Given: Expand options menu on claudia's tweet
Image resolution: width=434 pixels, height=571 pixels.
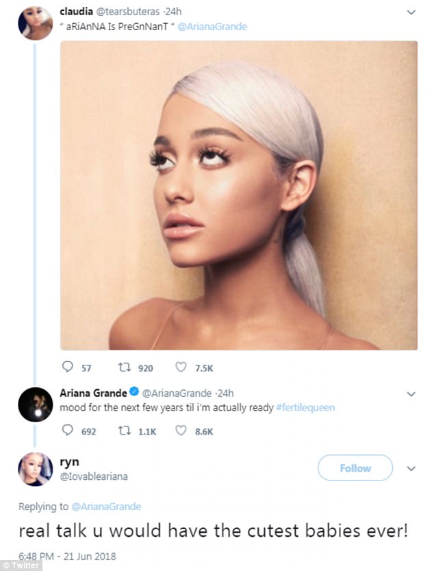Looking at the screenshot, I should (411, 12).
